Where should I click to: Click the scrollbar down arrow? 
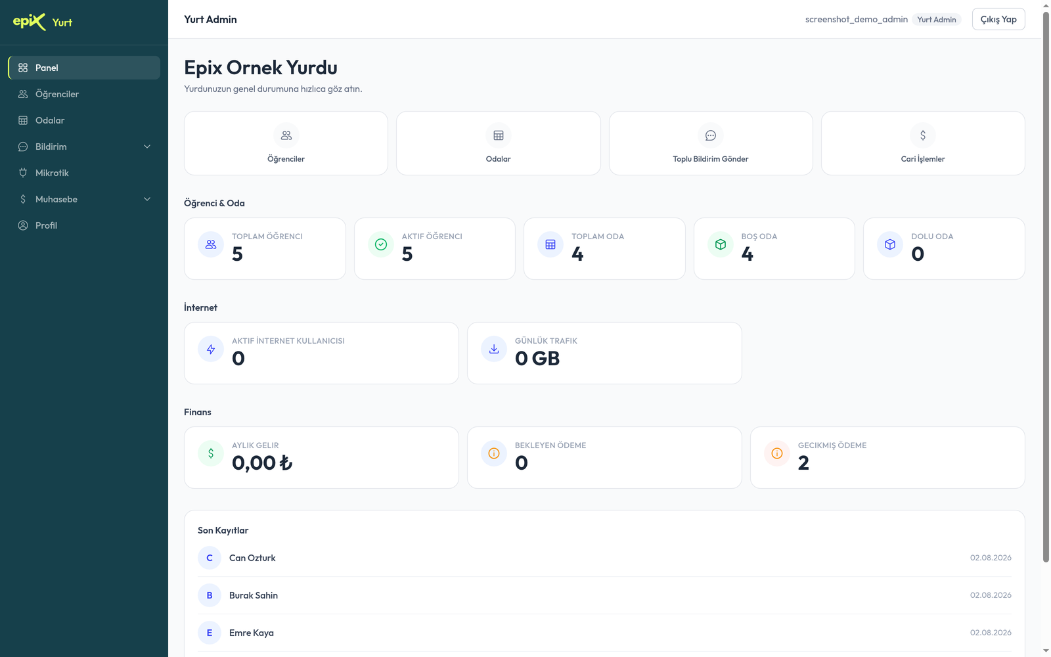pyautogui.click(x=1046, y=651)
